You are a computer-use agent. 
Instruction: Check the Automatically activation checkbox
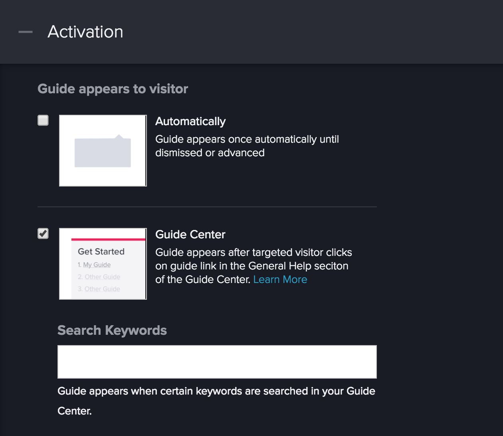pyautogui.click(x=43, y=120)
